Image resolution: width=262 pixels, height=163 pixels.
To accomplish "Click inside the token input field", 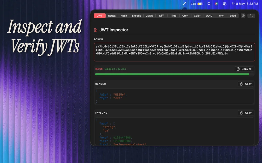I will (174, 52).
